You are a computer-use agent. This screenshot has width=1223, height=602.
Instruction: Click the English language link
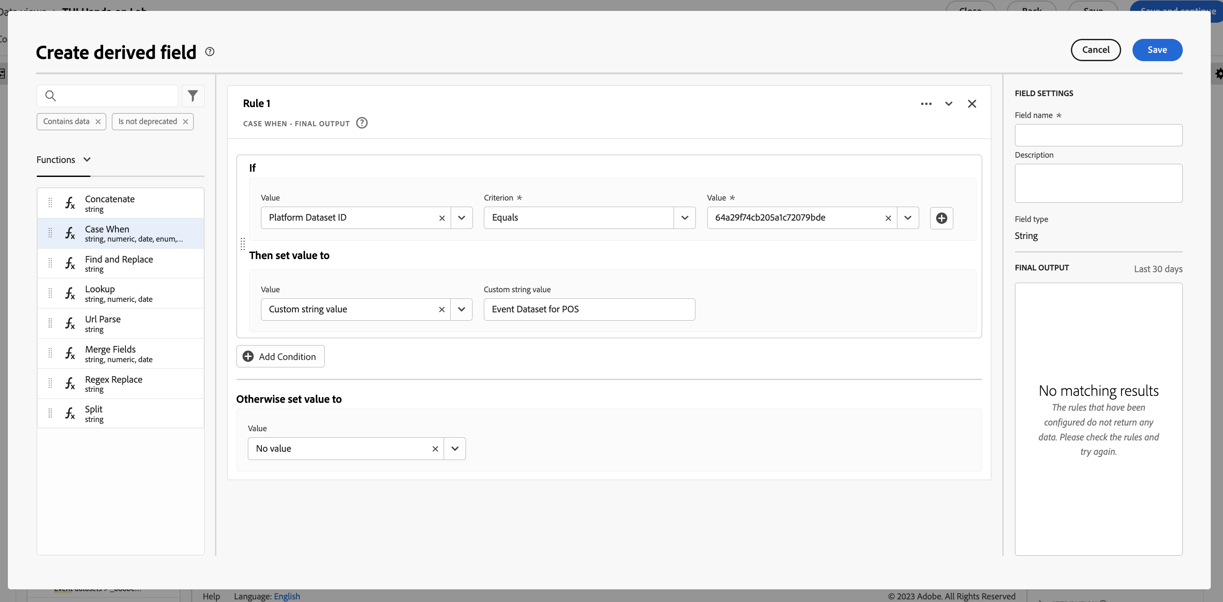pos(287,596)
